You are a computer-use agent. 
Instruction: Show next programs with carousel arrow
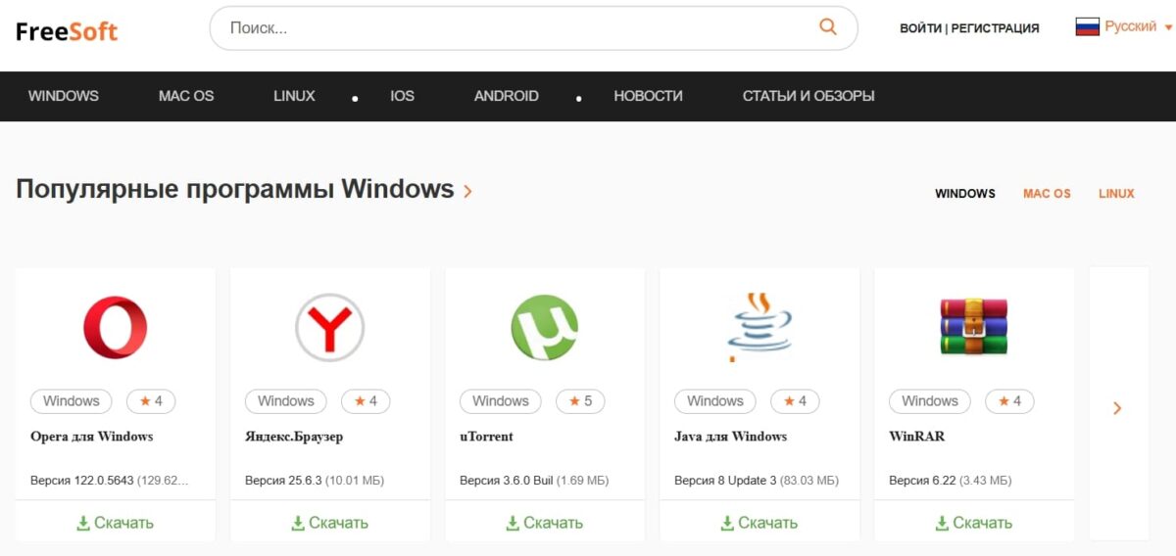tap(1117, 408)
